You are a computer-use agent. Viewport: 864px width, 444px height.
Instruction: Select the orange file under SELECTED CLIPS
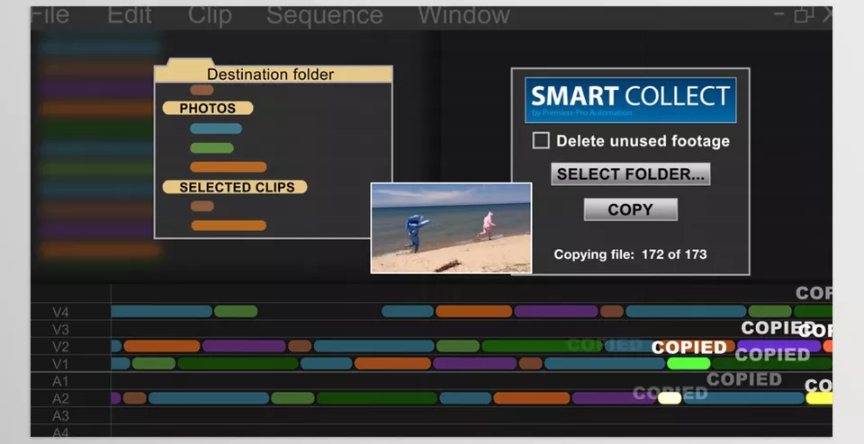click(229, 226)
